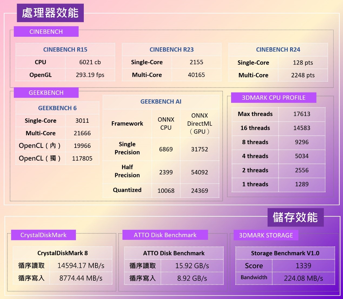
Task: Click the R23 Single-Core value 2155
Action: pyautogui.click(x=197, y=62)
